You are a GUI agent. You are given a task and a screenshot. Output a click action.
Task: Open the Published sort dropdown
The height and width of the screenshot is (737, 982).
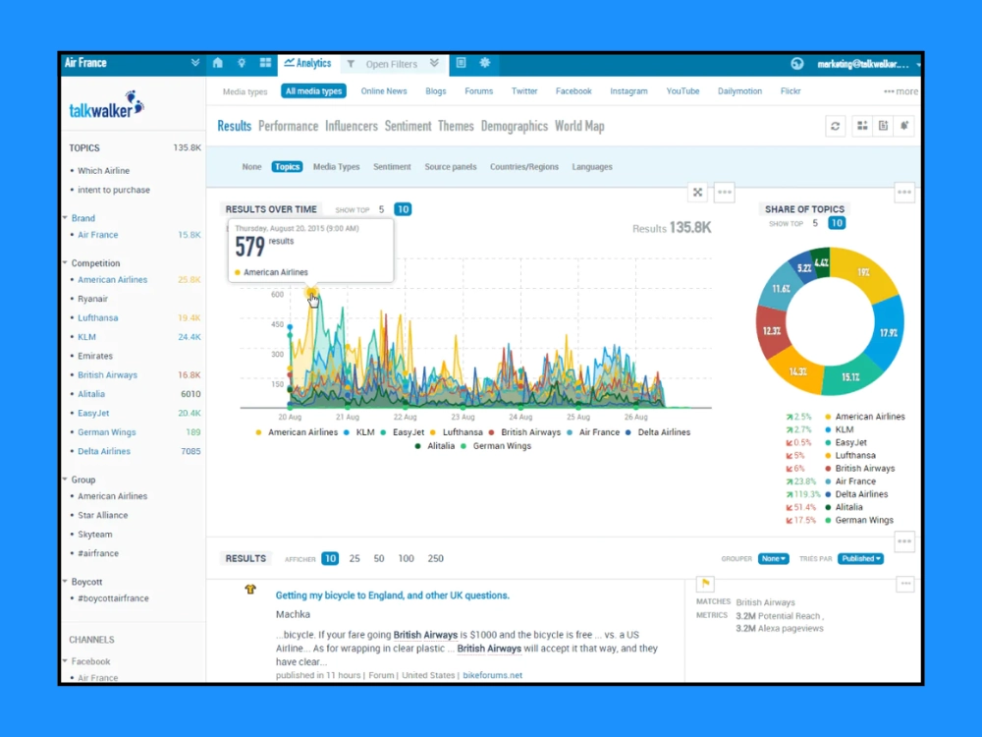tap(861, 558)
